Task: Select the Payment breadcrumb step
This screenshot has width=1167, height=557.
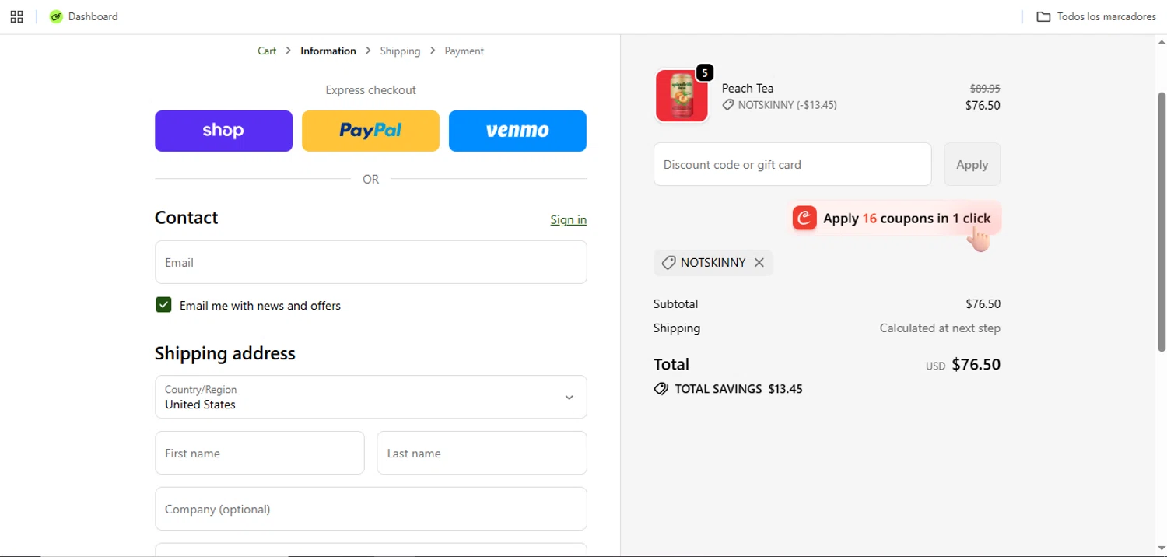Action: point(464,51)
